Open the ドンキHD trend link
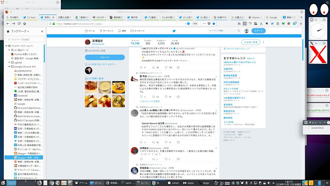The image size is (330, 186). coord(228,122)
